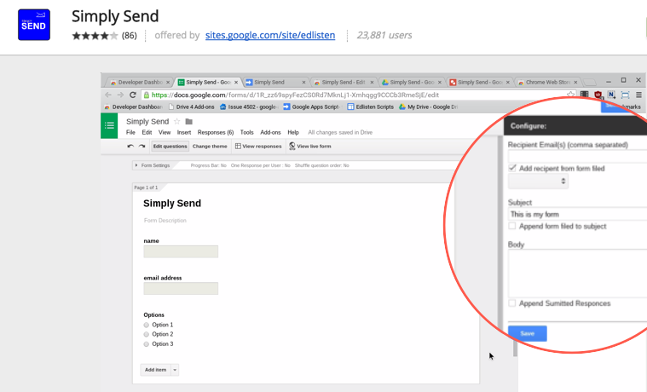Click the View live form button
The width and height of the screenshot is (647, 392).
(x=310, y=146)
